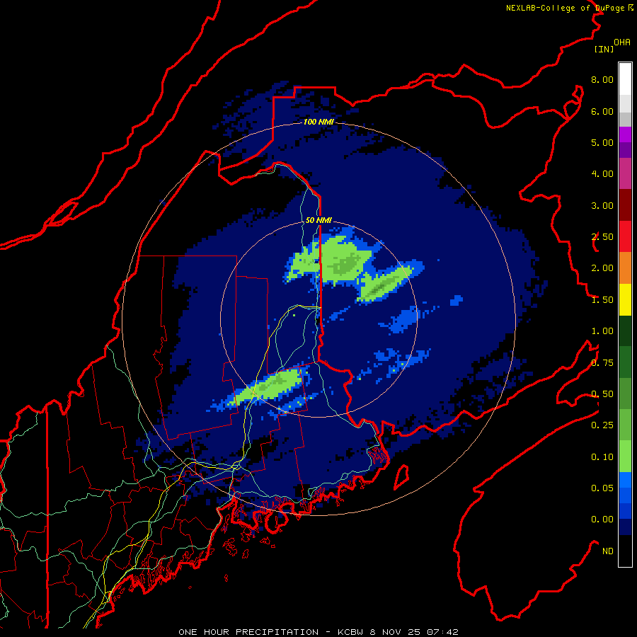Click the 0.75 legend value
The width and height of the screenshot is (637, 637).
[x=602, y=363]
